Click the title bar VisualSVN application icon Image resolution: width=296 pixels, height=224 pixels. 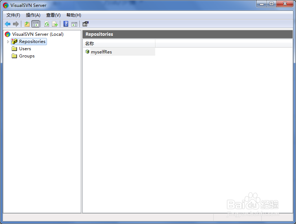point(6,5)
